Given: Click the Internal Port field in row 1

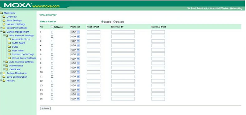Looking at the screenshot, I should point(158,32).
